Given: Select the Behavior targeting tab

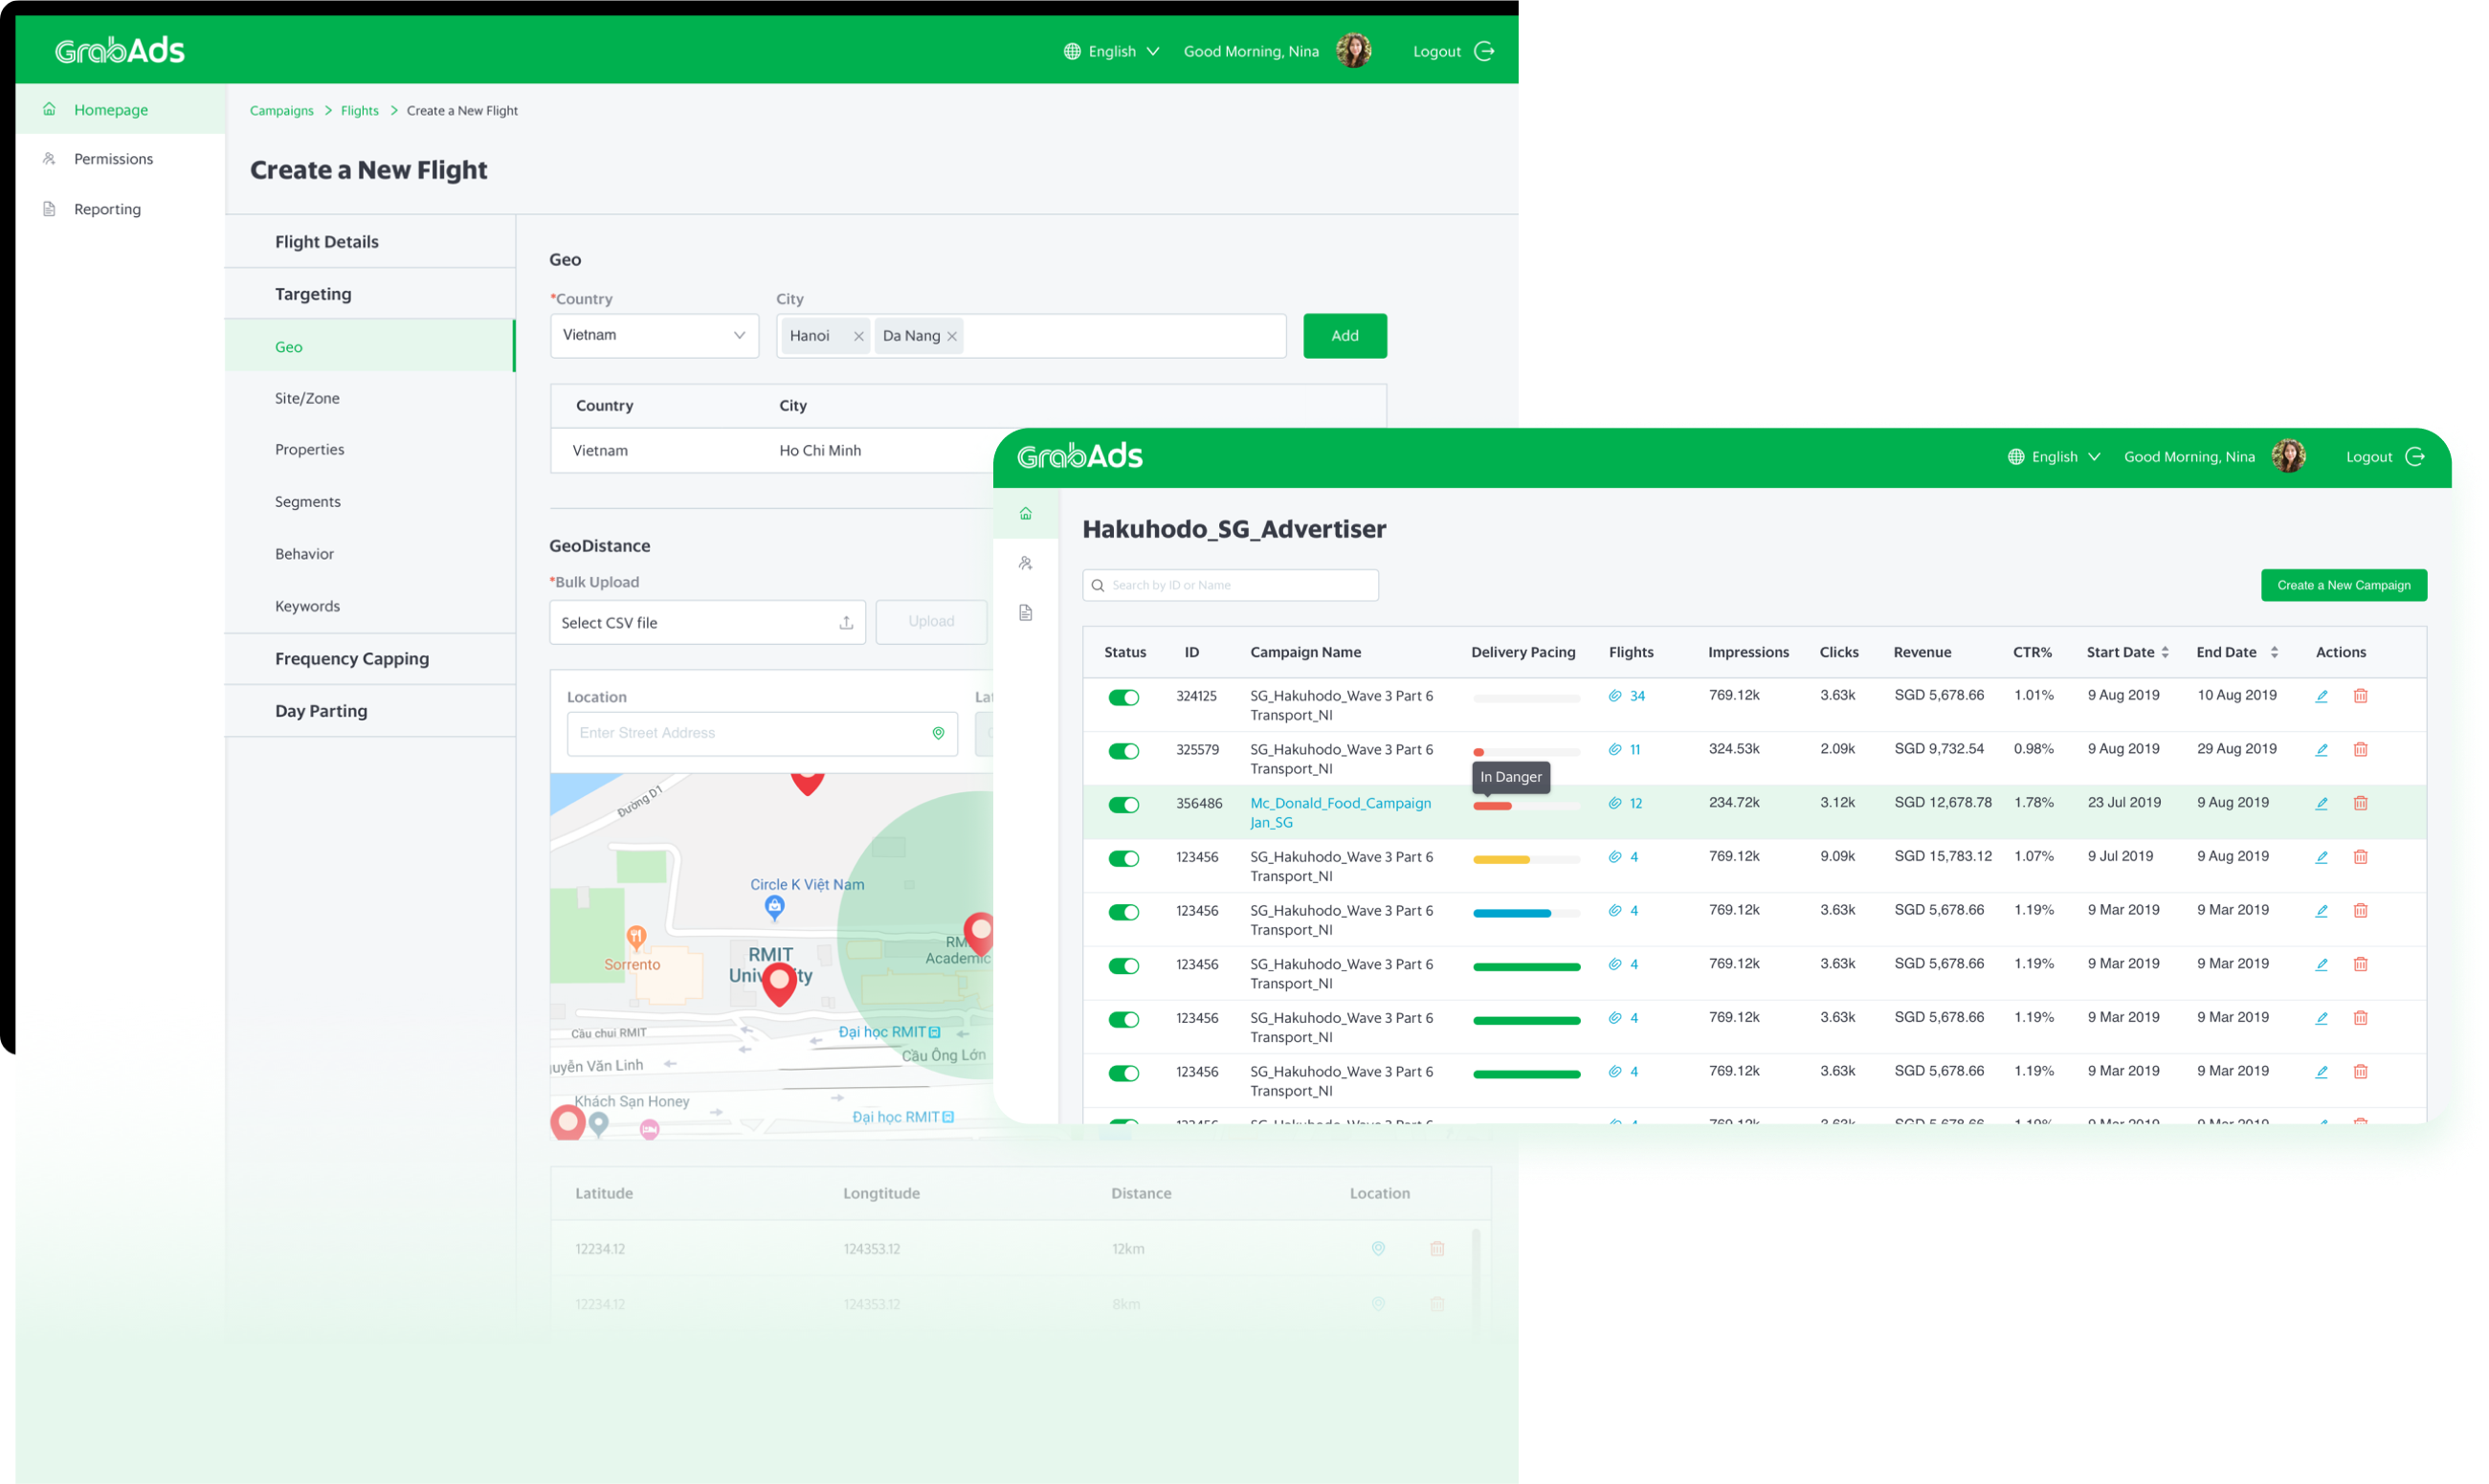Looking at the screenshot, I should point(304,553).
